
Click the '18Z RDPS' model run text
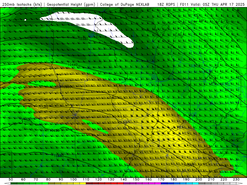coord(166,5)
